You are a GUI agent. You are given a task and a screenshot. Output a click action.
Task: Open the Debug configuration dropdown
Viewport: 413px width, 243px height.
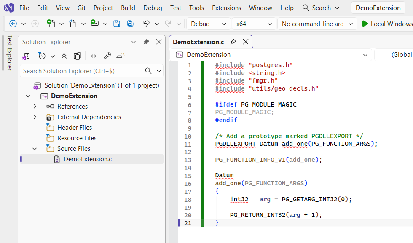click(208, 24)
